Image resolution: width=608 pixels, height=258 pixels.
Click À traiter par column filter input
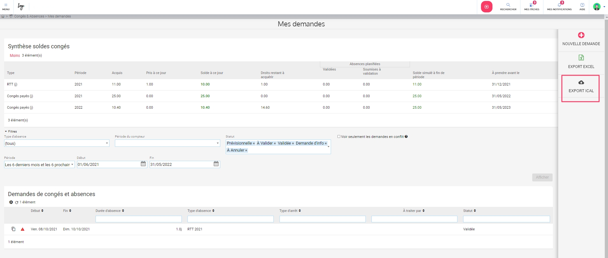[x=414, y=219]
